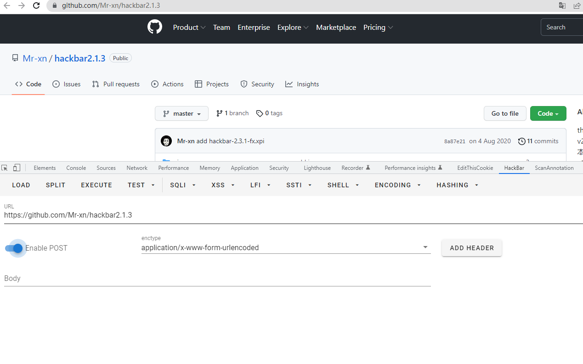Expand the SQLI menu in HackBar
This screenshot has height=364, width=583.
point(183,185)
